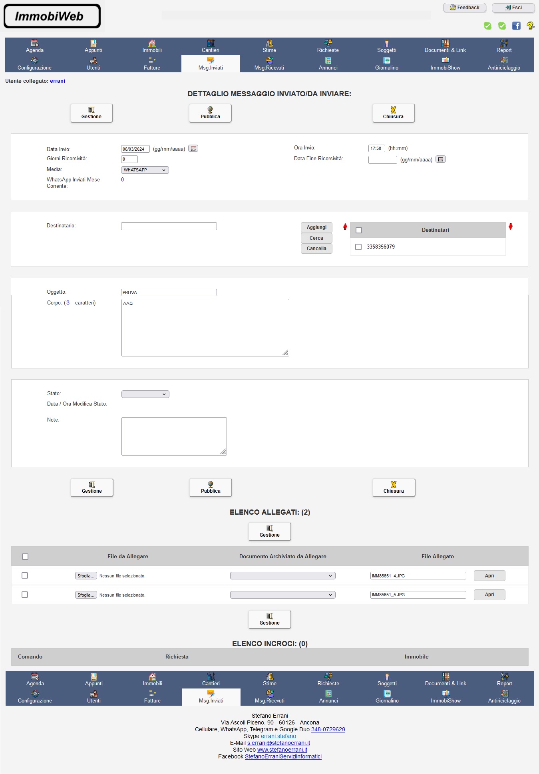Open calendar picker for Data Invio
The image size is (539, 774).
coord(193,149)
